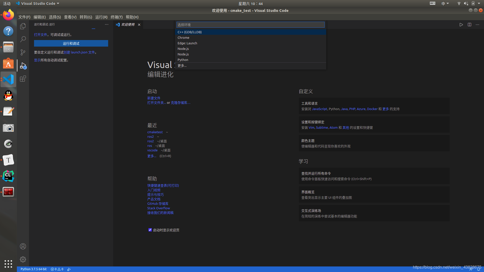Open more actions ellipsis in debug panel header
484x272 pixels.
point(107,24)
